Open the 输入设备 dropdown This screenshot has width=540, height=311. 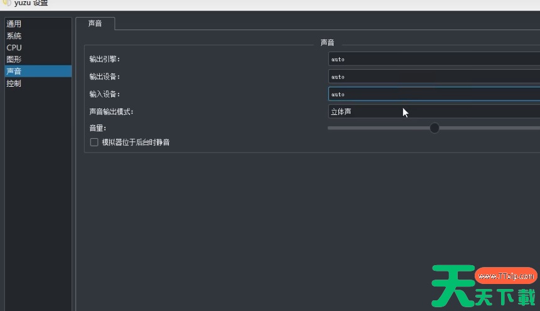(x=434, y=94)
